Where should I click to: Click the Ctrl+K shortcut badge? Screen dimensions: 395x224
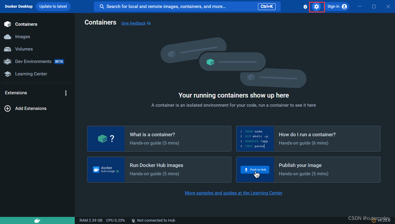tap(267, 7)
